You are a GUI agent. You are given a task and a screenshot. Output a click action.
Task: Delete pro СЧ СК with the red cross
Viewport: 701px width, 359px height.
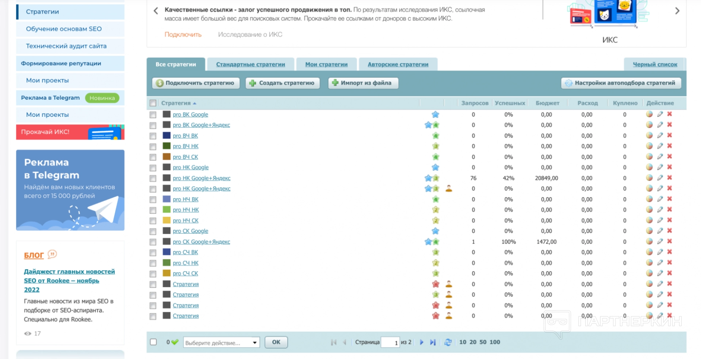670,273
